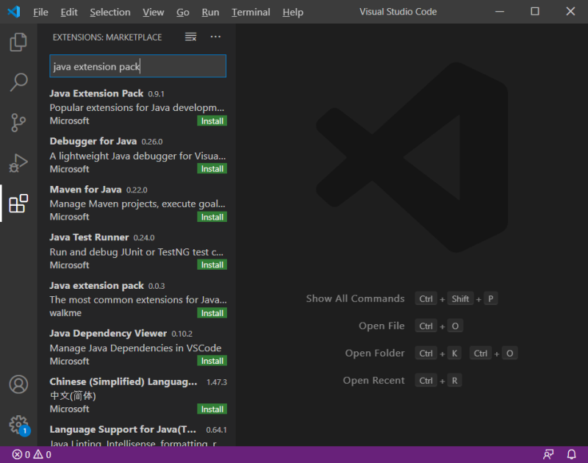The width and height of the screenshot is (588, 463).
Task: Select 'Java Test Runner' title
Action: pyautogui.click(x=89, y=237)
